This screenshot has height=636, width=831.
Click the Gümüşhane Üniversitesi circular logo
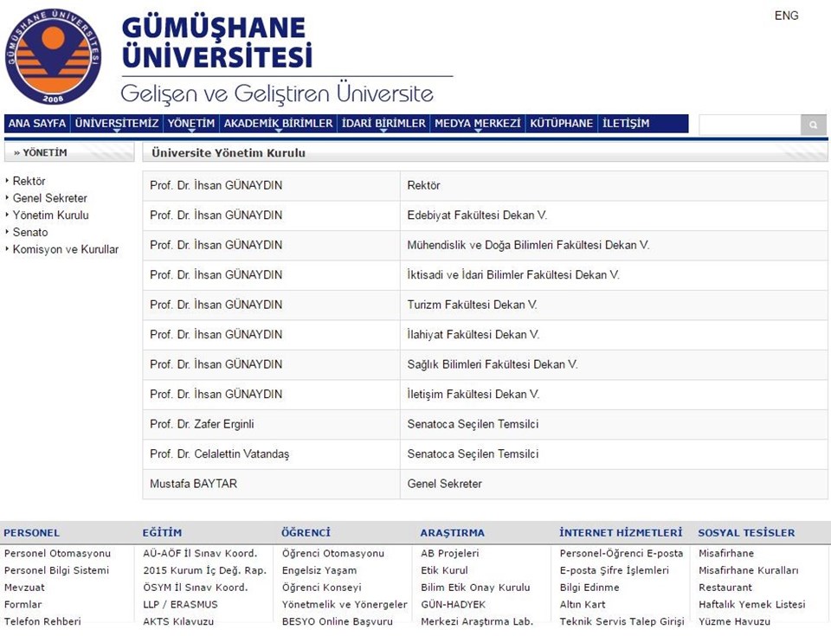(x=53, y=56)
